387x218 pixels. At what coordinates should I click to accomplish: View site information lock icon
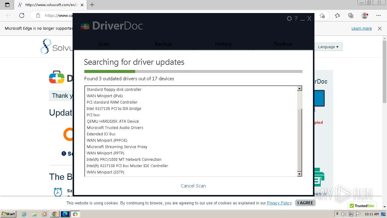[x=38, y=15]
